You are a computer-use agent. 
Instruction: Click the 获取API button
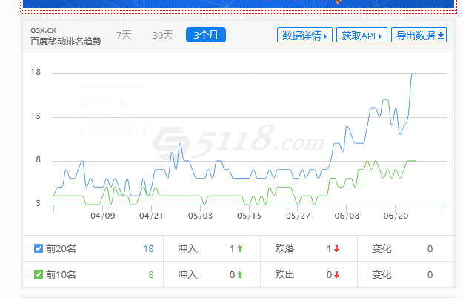click(362, 35)
